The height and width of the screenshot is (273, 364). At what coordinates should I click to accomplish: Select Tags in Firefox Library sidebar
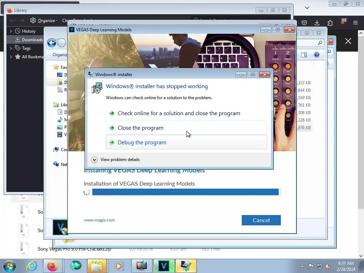point(26,48)
